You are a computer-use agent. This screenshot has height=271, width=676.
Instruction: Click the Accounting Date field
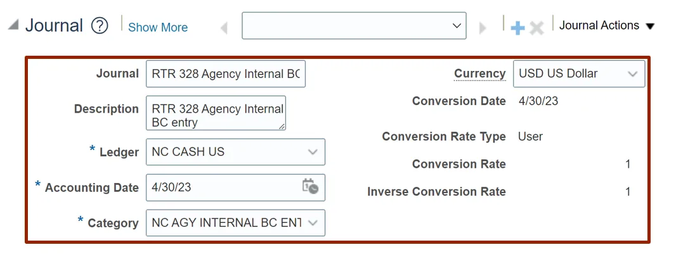pyautogui.click(x=222, y=187)
